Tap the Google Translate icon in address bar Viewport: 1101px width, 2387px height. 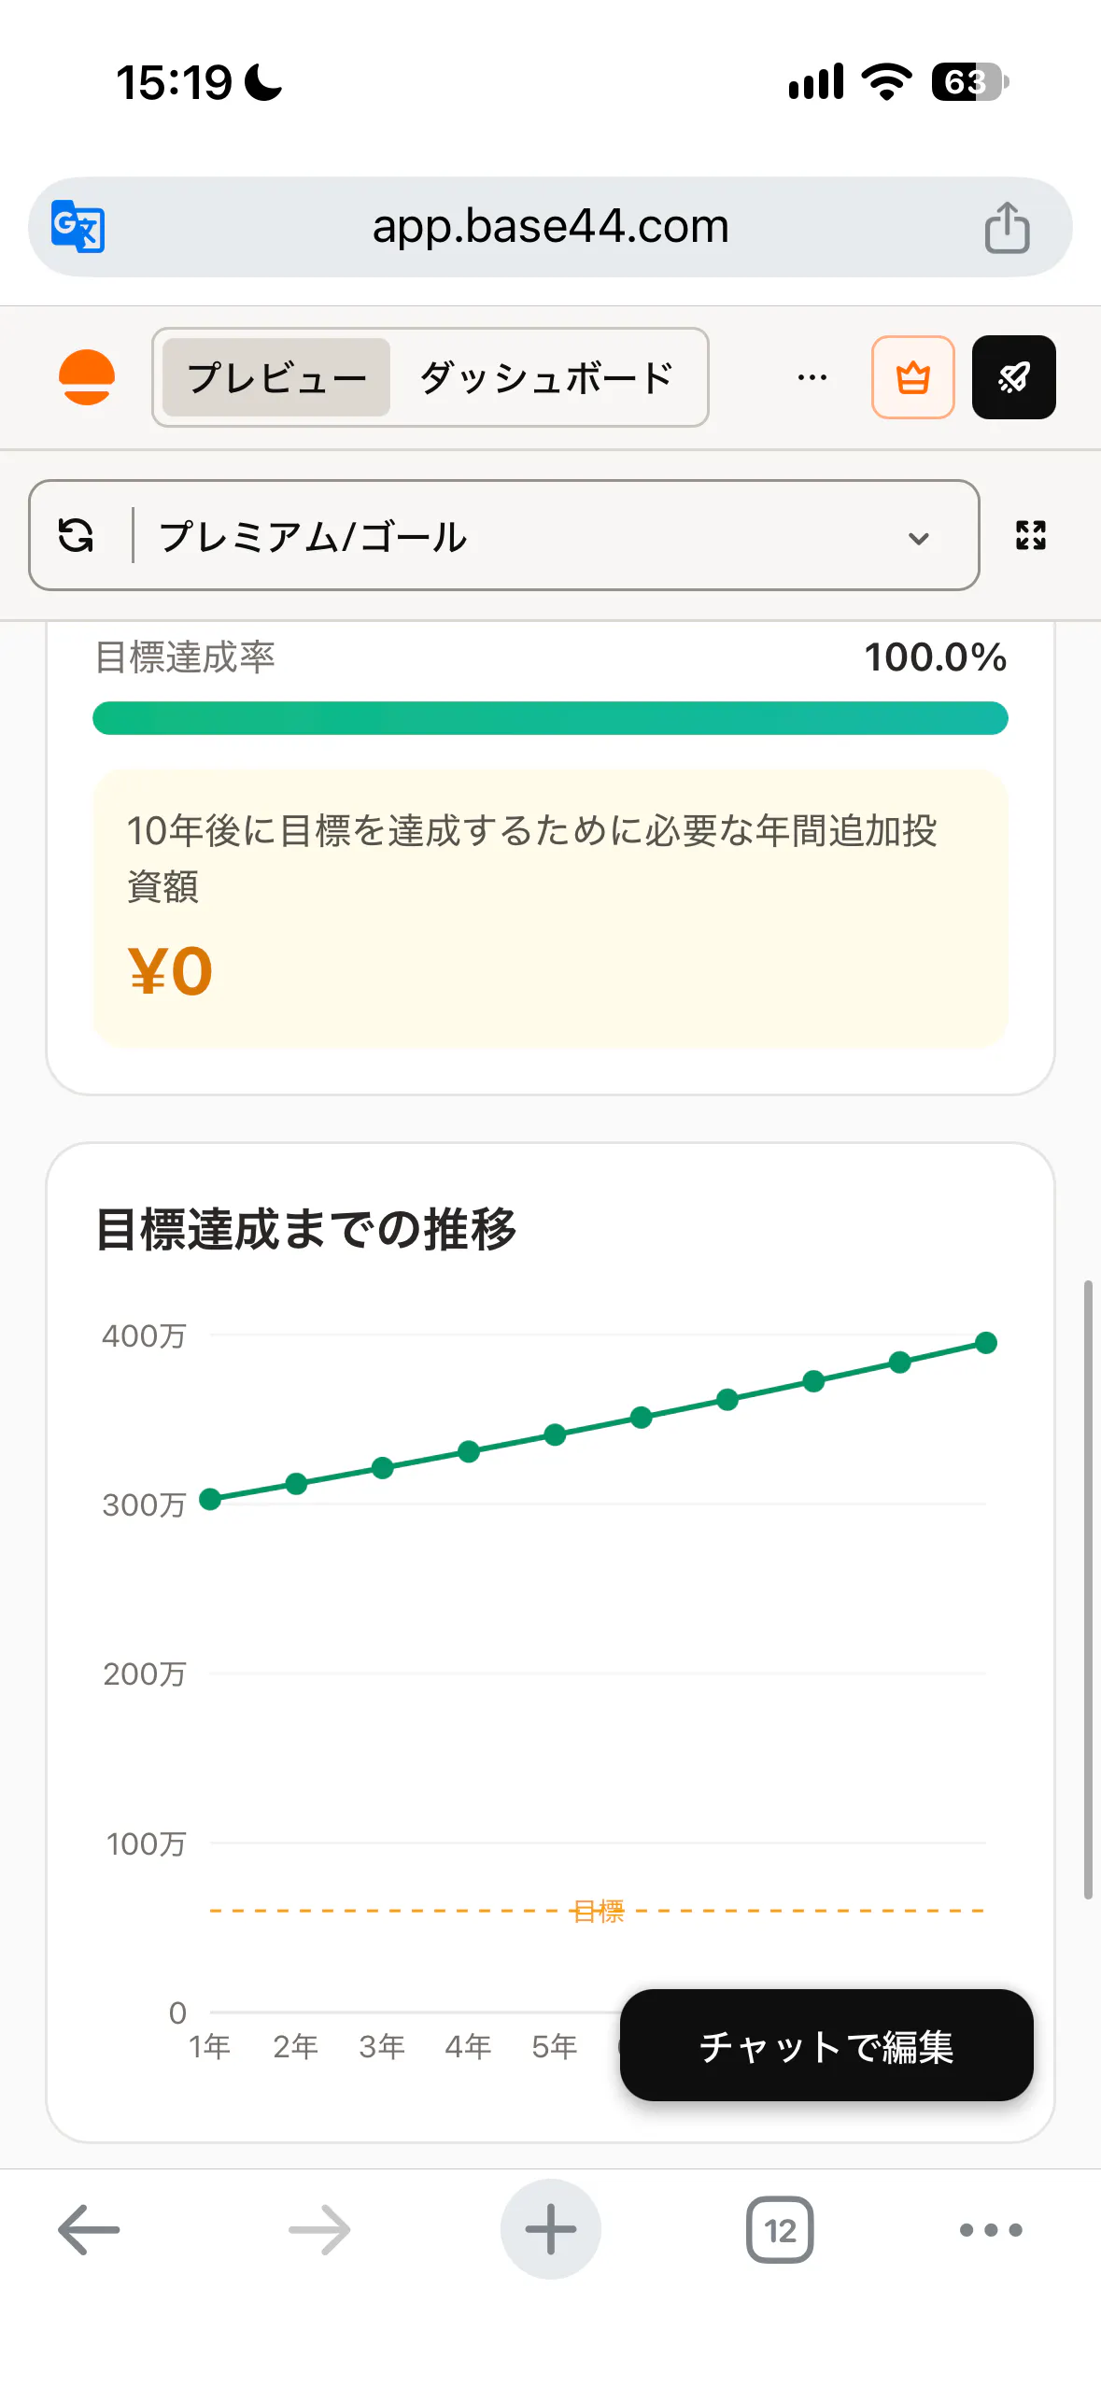tap(78, 226)
